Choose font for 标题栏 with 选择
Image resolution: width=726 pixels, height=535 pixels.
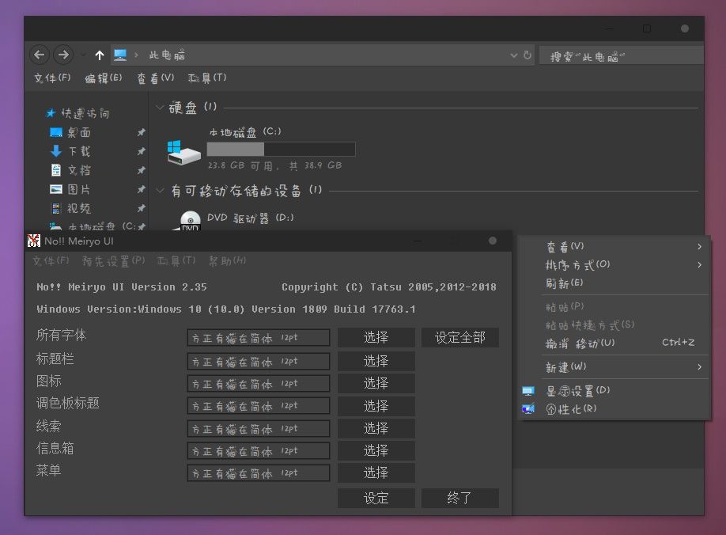coord(376,361)
